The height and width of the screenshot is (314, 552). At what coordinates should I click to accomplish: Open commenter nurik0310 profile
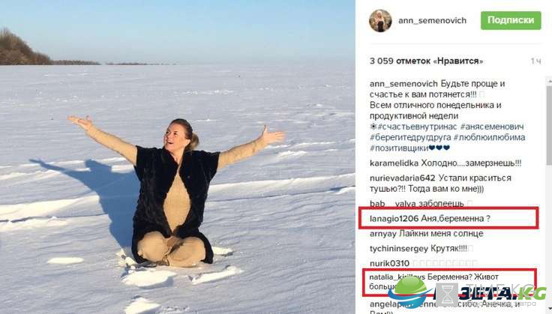(x=389, y=263)
